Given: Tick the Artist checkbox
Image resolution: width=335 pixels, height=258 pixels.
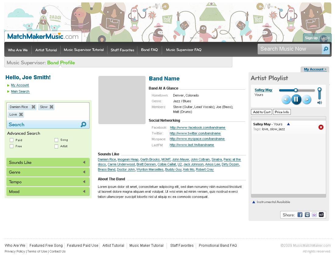Looking at the screenshot, I should point(56,146).
